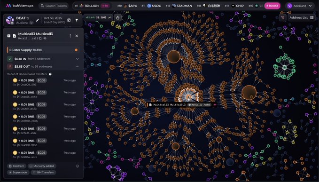Collapse the $5.65 OUT transfers section
The image size is (319, 182).
click(x=43, y=66)
